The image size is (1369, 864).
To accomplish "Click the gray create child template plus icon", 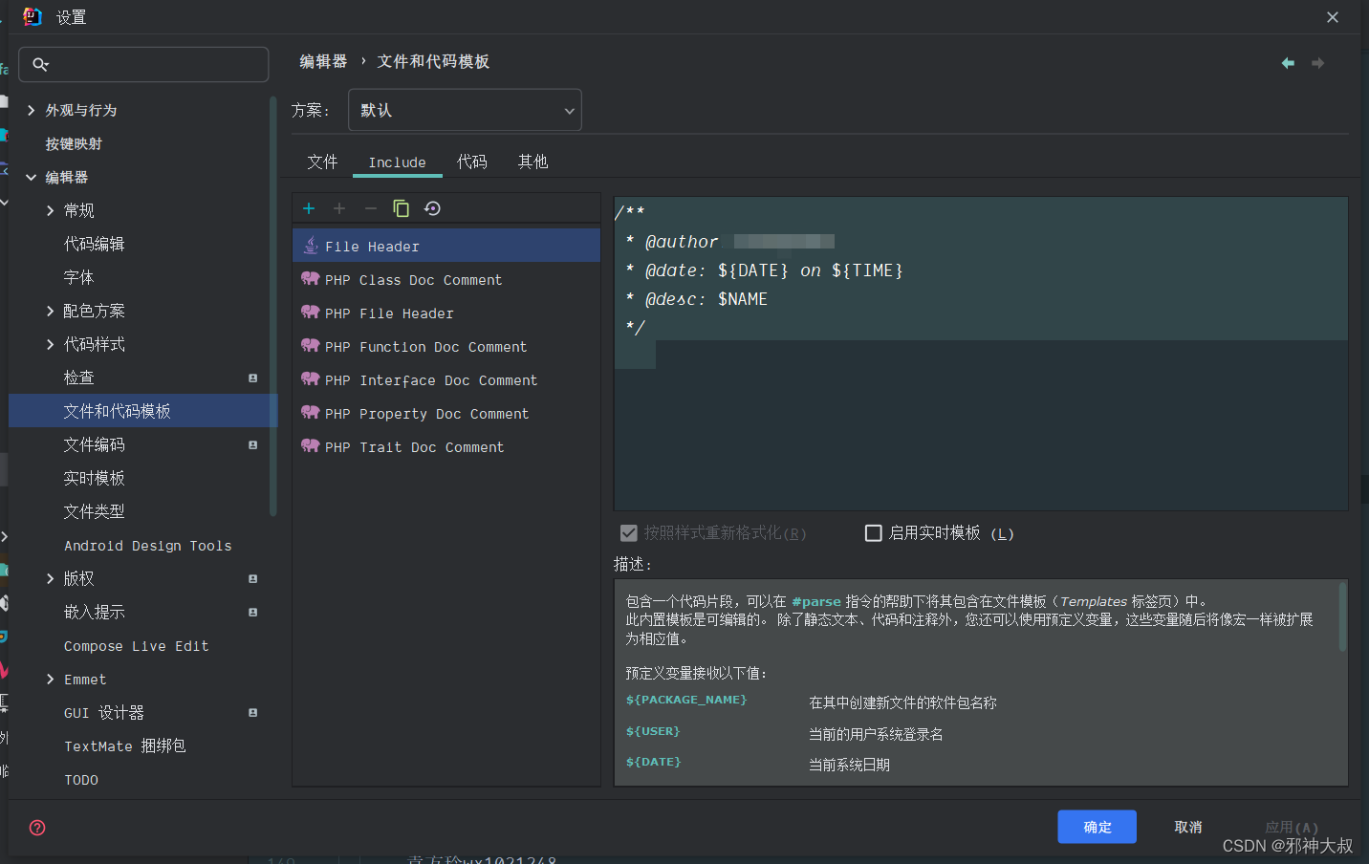I will coord(339,208).
